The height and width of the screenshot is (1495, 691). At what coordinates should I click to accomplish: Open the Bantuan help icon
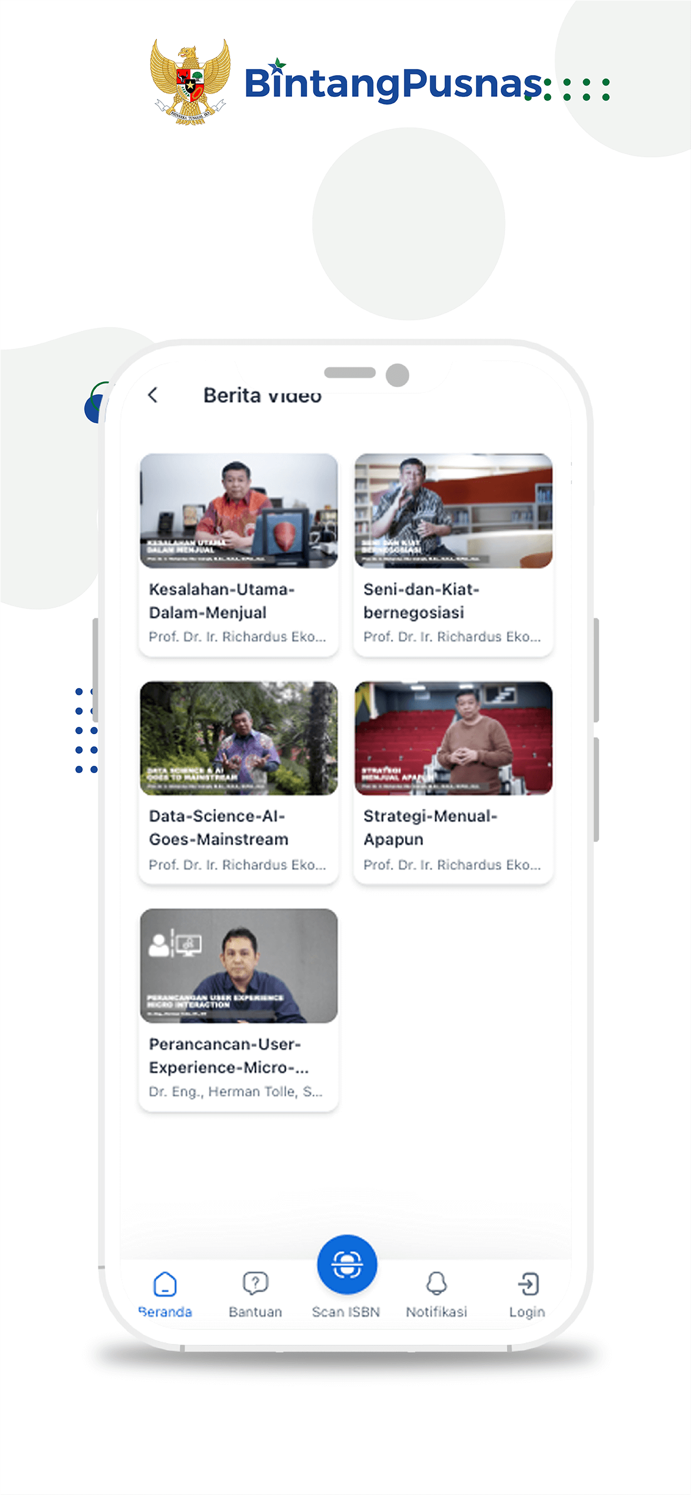255,1284
